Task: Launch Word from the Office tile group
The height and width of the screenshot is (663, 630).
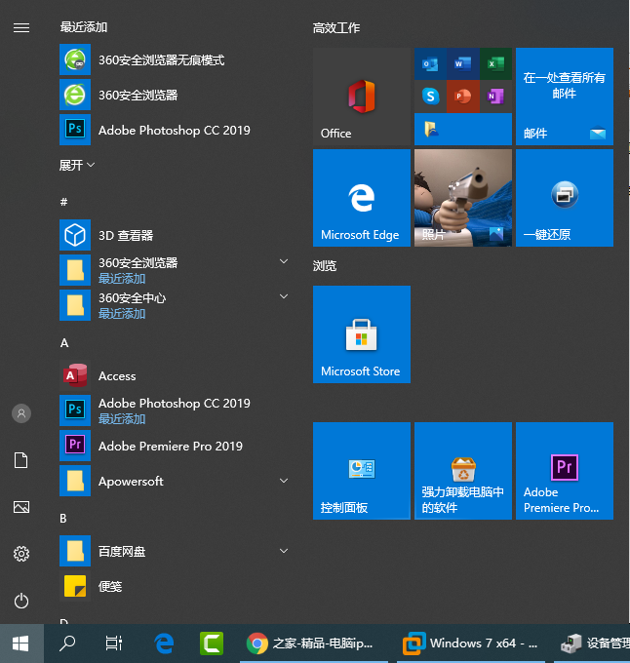Action: (463, 63)
